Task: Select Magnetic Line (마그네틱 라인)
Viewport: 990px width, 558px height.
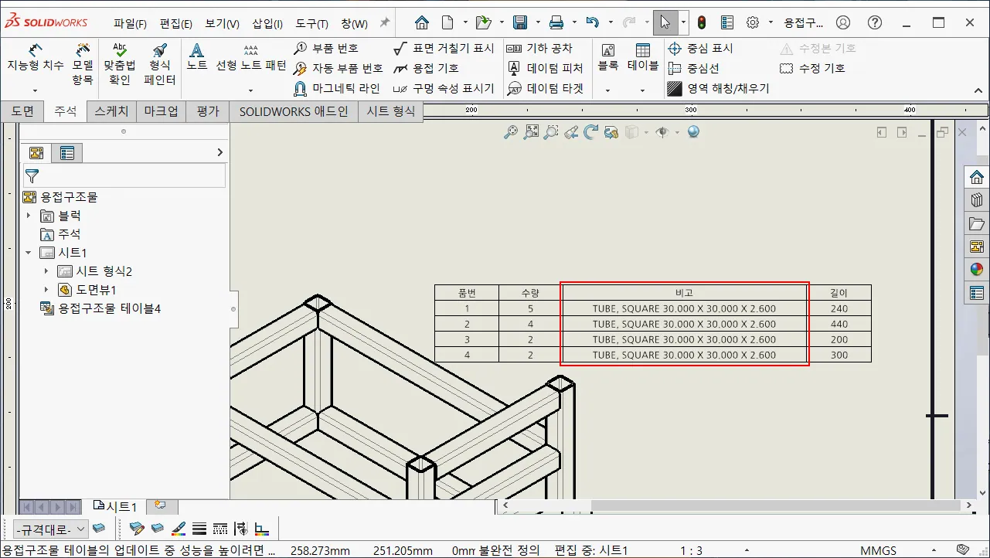Action: (x=337, y=88)
